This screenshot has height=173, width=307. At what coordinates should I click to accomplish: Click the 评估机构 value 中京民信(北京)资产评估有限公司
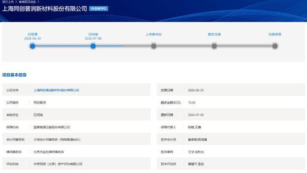click(x=58, y=164)
